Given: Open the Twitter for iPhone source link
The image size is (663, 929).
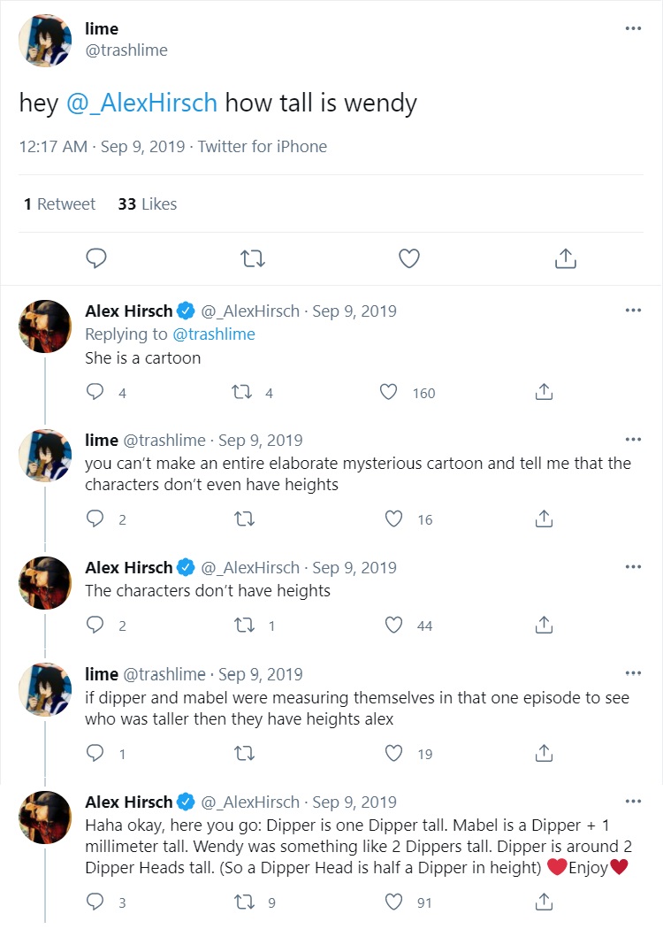Looking at the screenshot, I should (263, 147).
